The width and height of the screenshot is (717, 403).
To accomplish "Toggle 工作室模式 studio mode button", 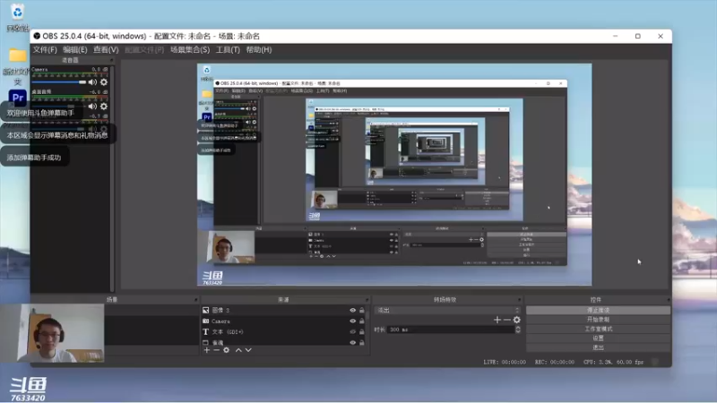I will (598, 329).
